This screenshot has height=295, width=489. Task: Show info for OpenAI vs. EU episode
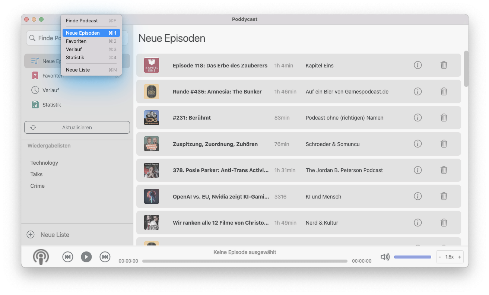pos(417,196)
